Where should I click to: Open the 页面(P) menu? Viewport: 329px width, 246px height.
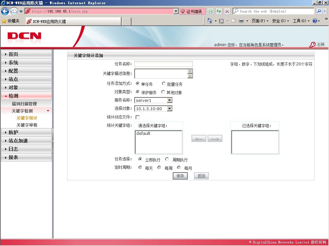[x=260, y=21]
